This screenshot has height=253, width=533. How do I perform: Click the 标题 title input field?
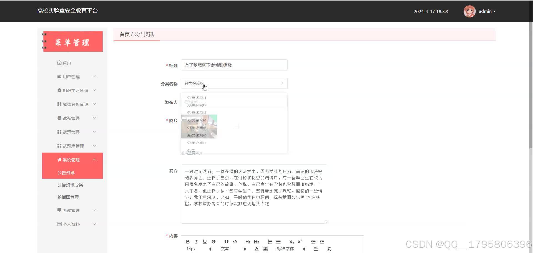point(234,65)
